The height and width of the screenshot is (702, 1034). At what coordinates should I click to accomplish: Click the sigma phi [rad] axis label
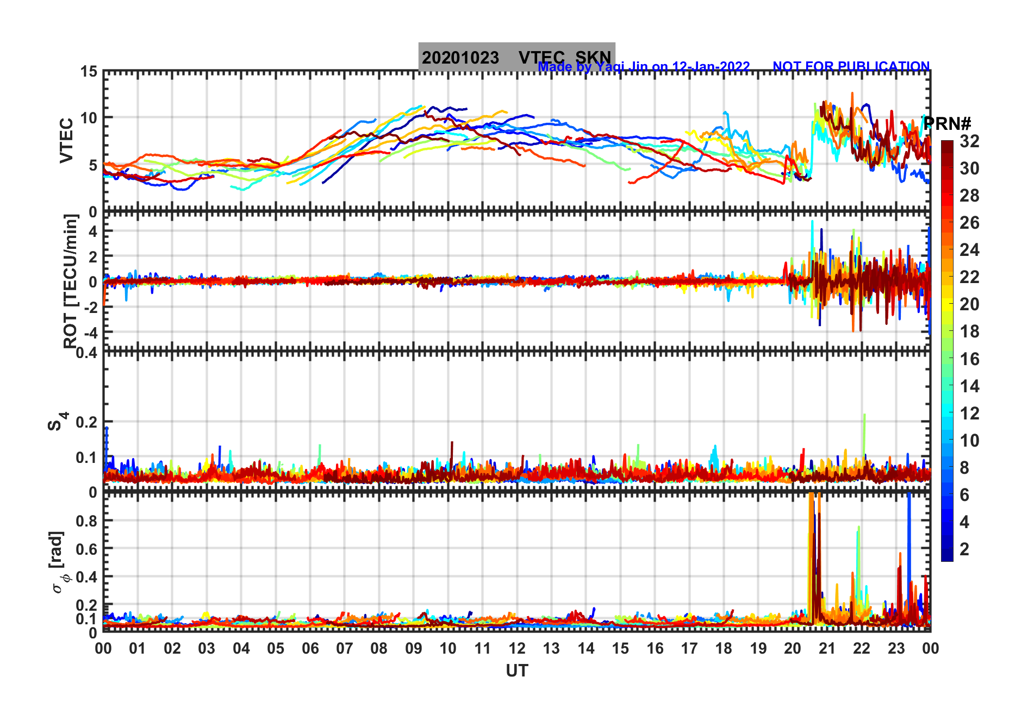[x=60, y=562]
